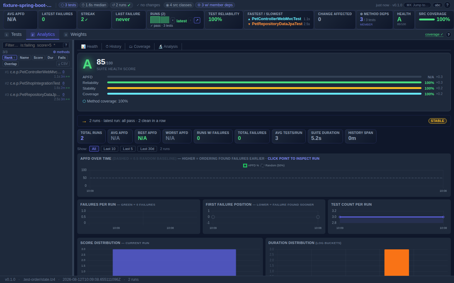Toggle Random (50%) legend entry
This screenshot has width=454, height=283.
[273, 165]
